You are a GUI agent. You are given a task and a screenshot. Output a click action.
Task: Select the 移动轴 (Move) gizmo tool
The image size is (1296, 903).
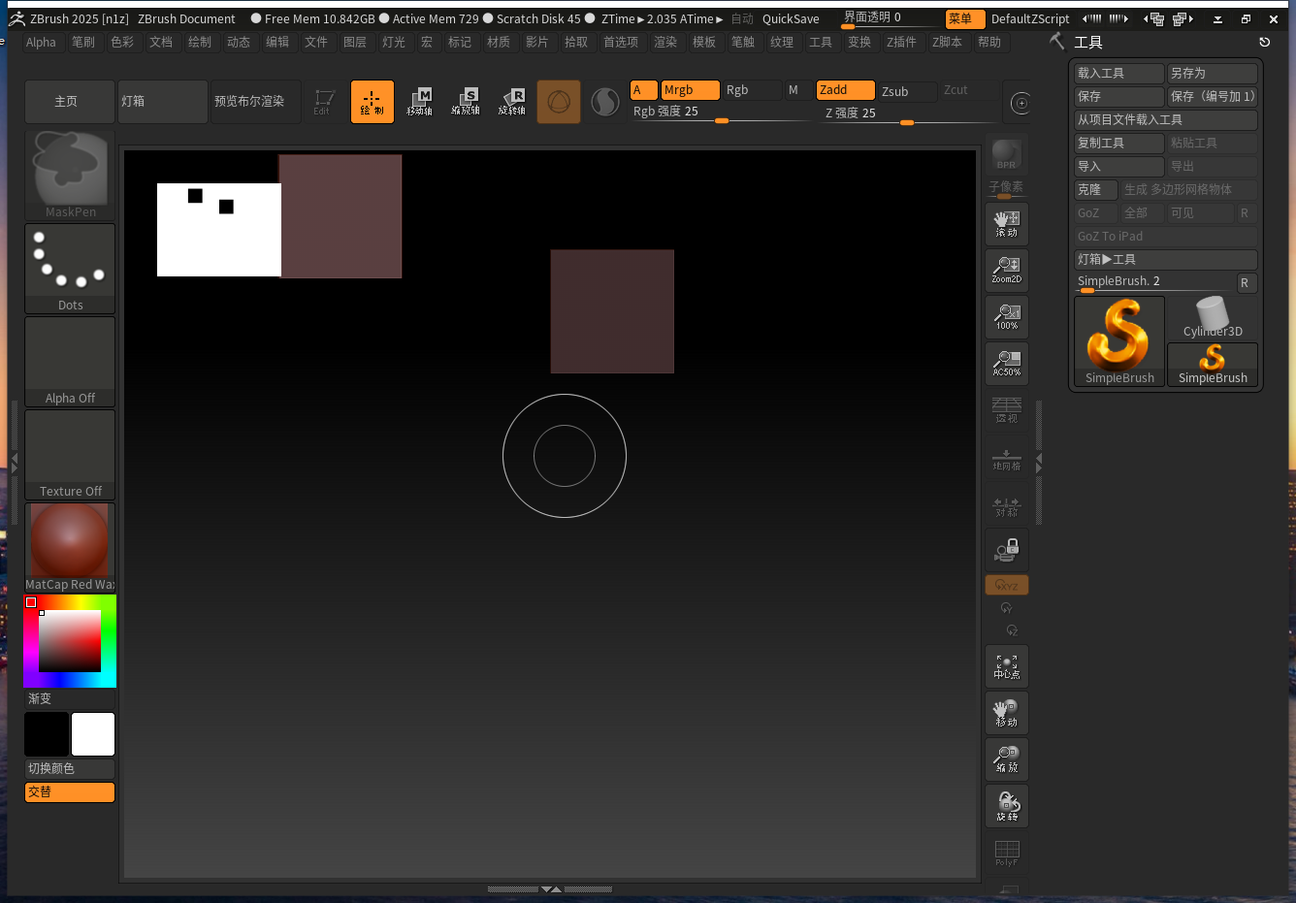420,102
